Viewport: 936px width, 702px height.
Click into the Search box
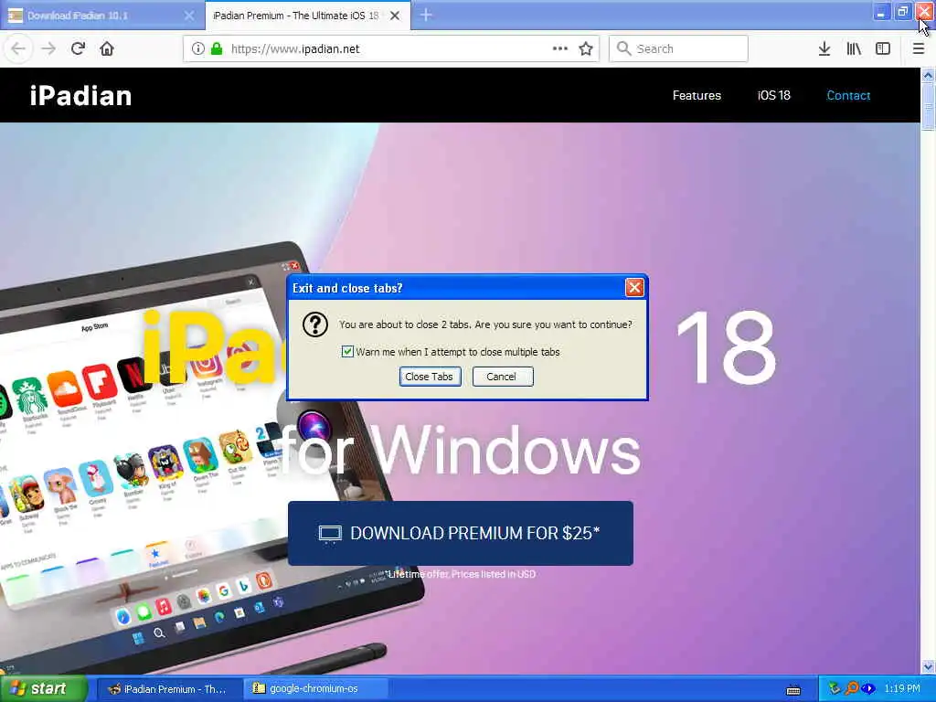678,48
